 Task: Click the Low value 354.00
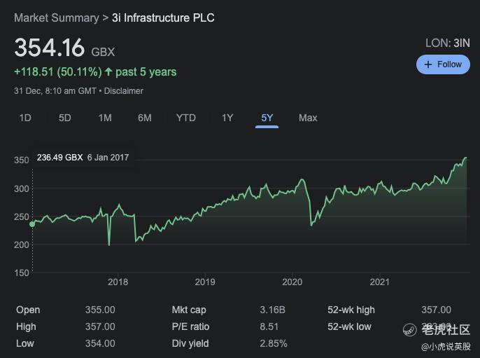(100, 343)
